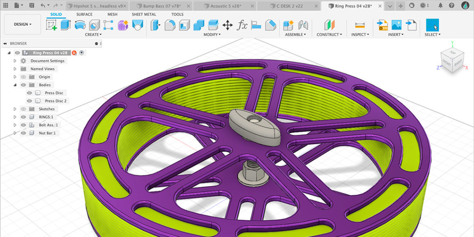Toggle visibility of Ring Press 04 v28 root

(x=17, y=53)
